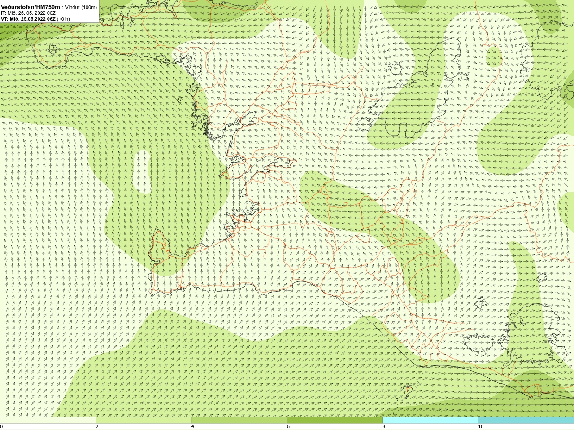Select the dark green 6–8 legend color band

click(335, 420)
